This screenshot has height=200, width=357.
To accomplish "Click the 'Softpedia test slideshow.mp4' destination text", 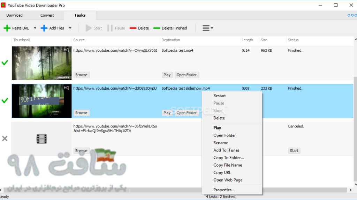I will click(186, 88).
